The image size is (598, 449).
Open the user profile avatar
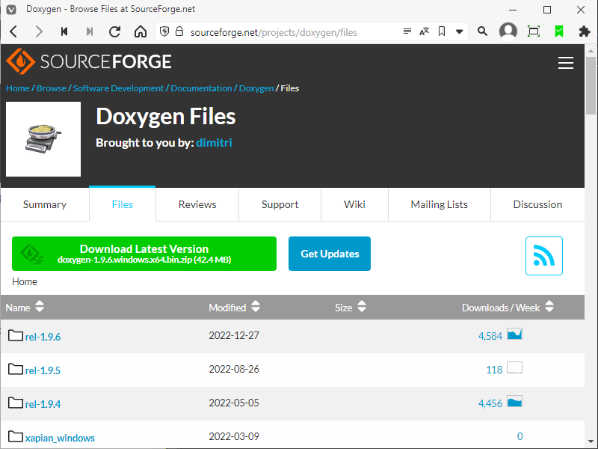(x=508, y=31)
